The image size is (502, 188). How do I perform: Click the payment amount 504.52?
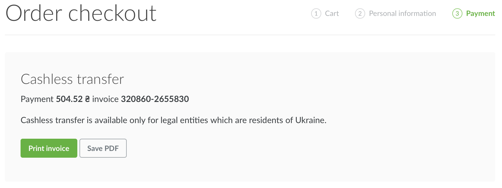point(69,99)
